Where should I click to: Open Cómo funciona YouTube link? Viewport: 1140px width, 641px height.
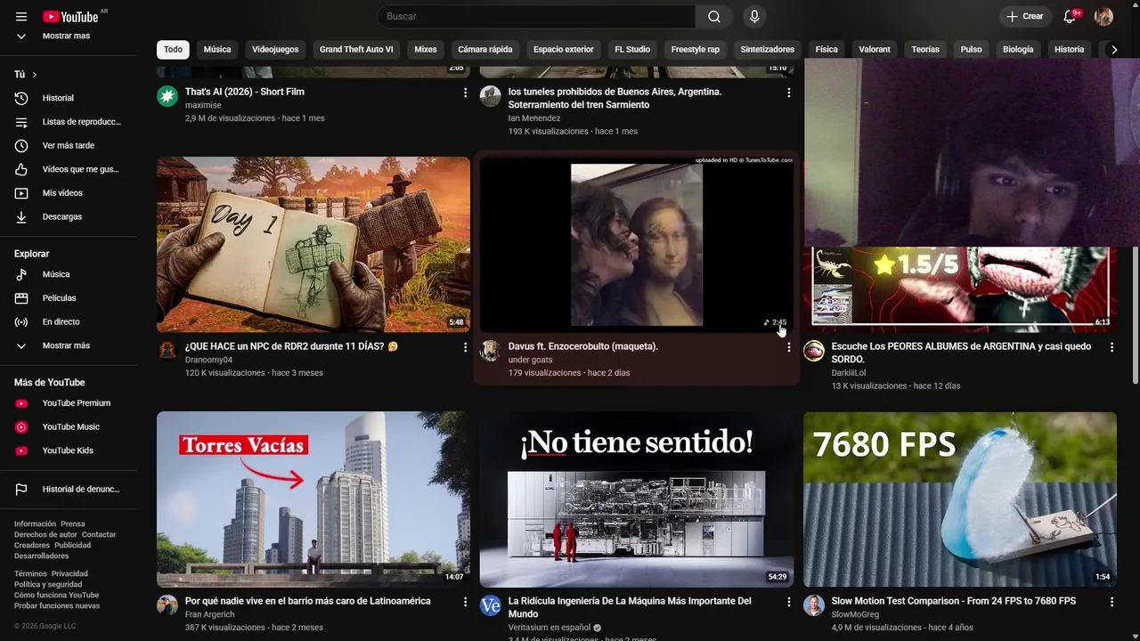[56, 596]
